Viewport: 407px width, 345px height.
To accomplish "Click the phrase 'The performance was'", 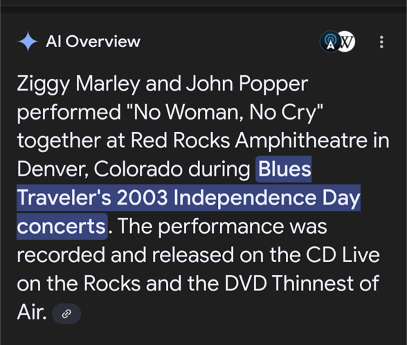I will click(x=222, y=226).
